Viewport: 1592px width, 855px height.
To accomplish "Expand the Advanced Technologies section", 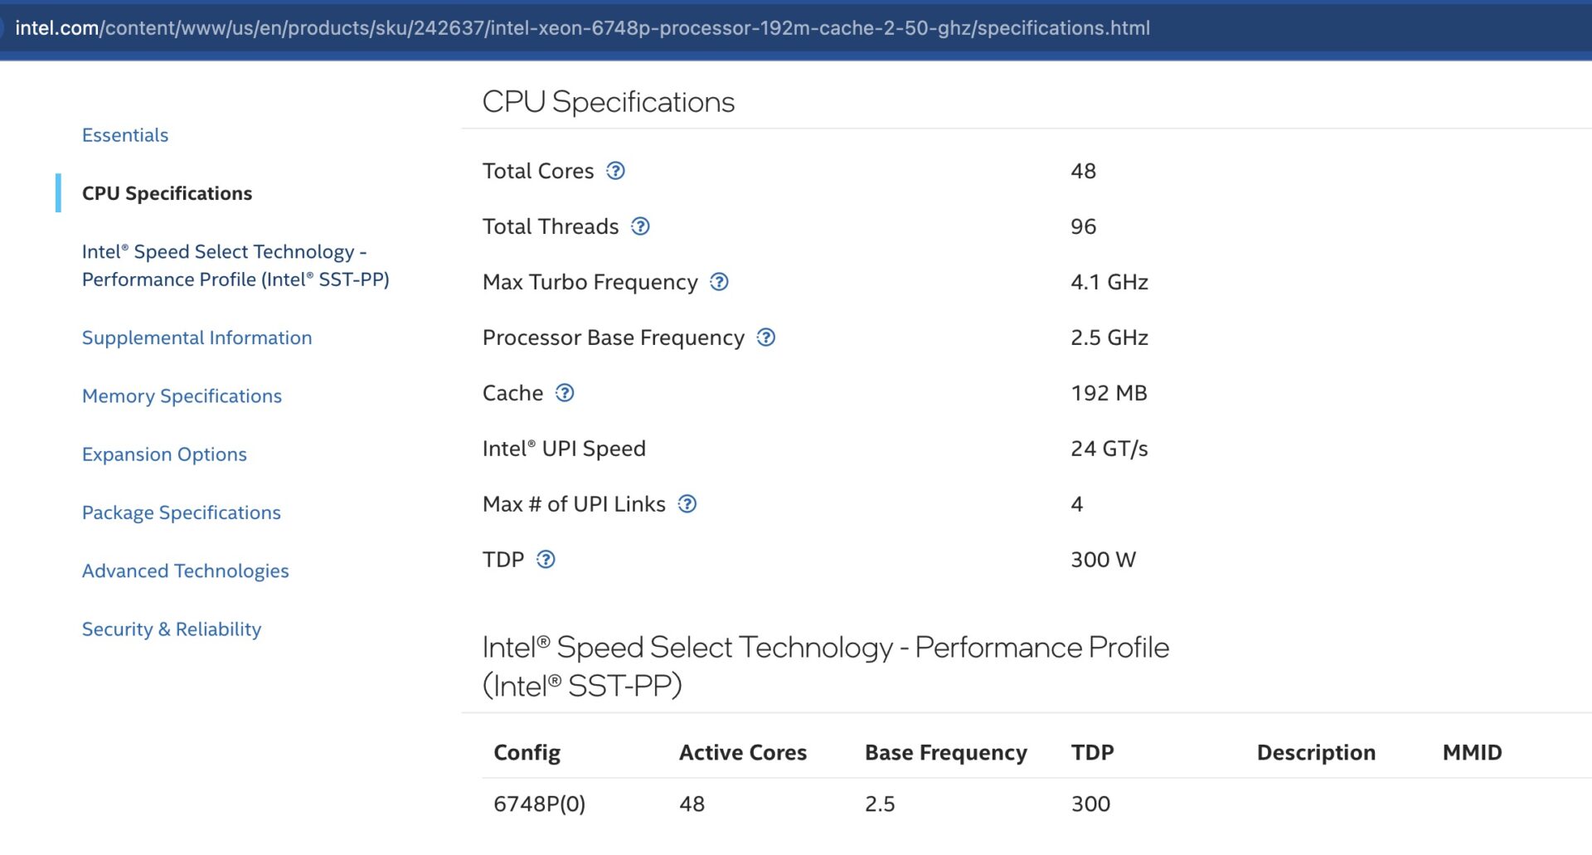I will point(185,571).
